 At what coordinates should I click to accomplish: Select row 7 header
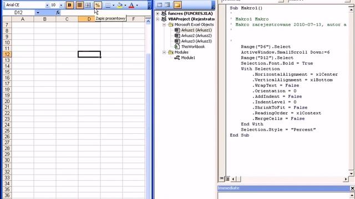(7, 25)
